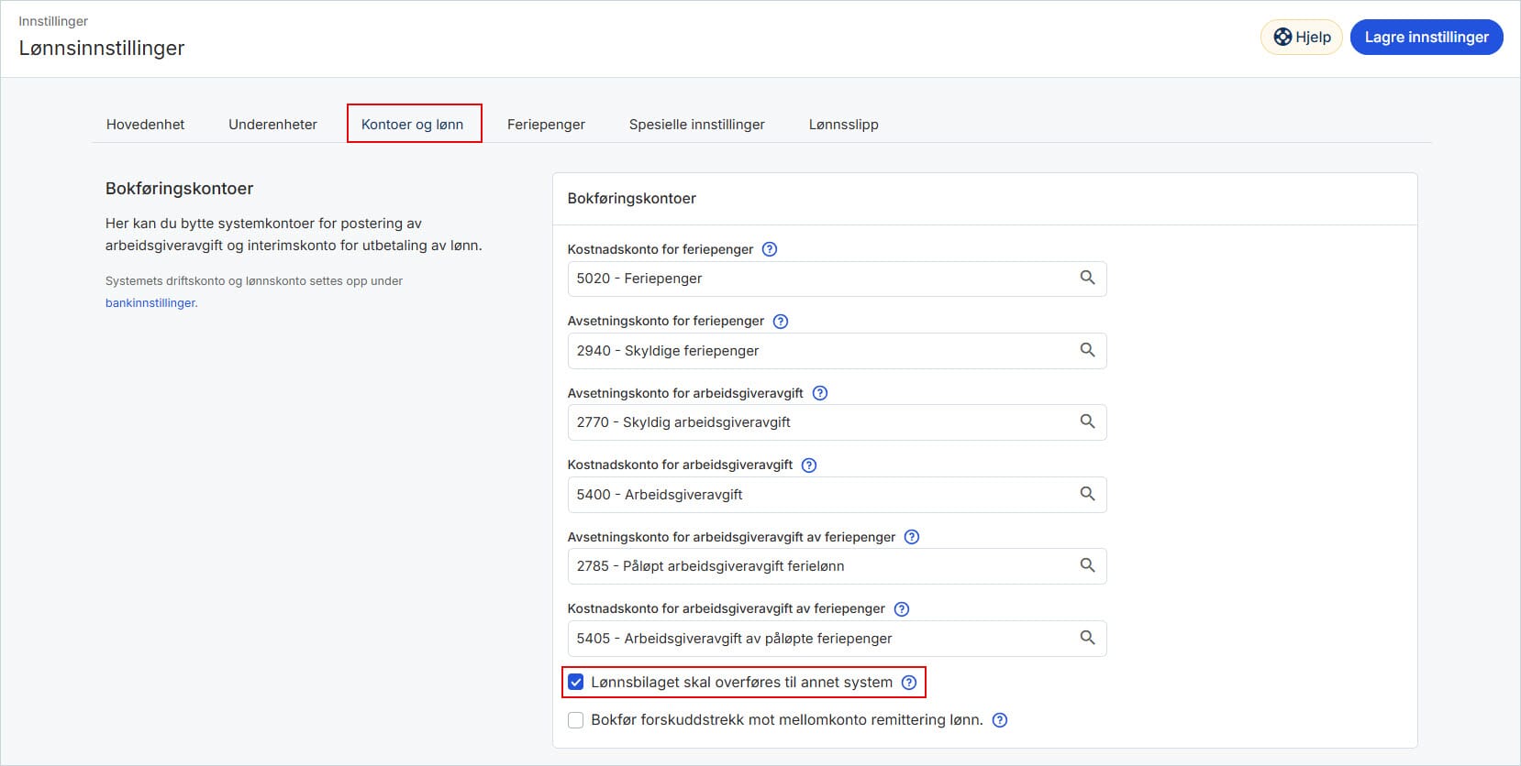Open the Spesielle innstillinger tab

tap(697, 125)
